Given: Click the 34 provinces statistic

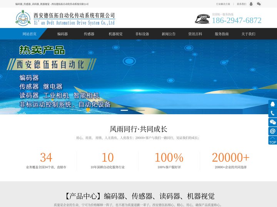Looking at the screenshot, I should 46,157.
